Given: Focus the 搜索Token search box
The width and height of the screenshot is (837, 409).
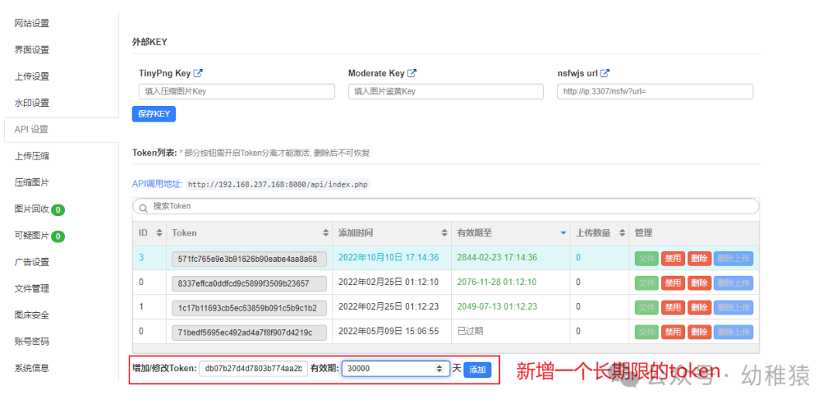Looking at the screenshot, I should click(446, 206).
